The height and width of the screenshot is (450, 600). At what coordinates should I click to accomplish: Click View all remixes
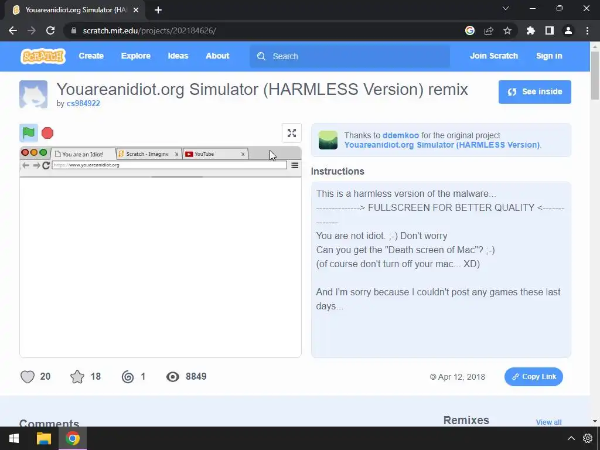(548, 422)
